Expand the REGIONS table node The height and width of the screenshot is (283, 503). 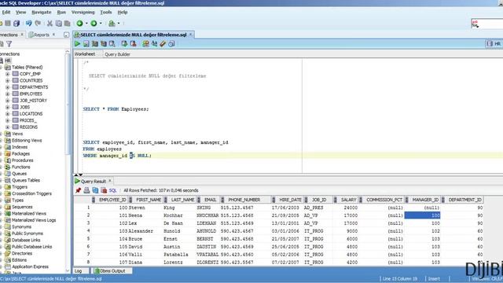[7, 127]
